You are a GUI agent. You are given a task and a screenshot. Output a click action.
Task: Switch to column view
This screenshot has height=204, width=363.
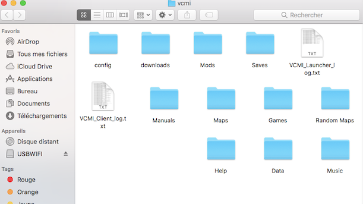click(x=110, y=15)
